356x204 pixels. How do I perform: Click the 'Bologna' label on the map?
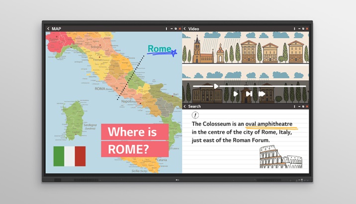pyautogui.click(x=96, y=47)
